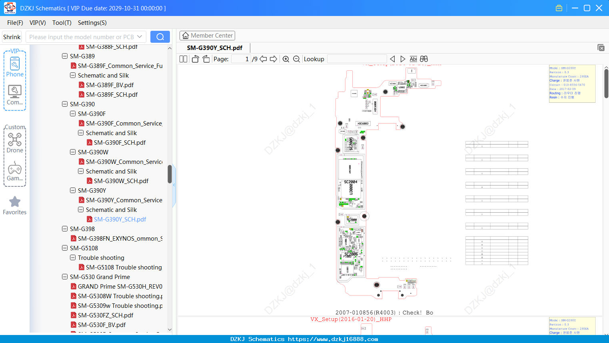609x343 pixels.
Task: Open SM-G530F_BV.pdf file
Action: (98, 325)
